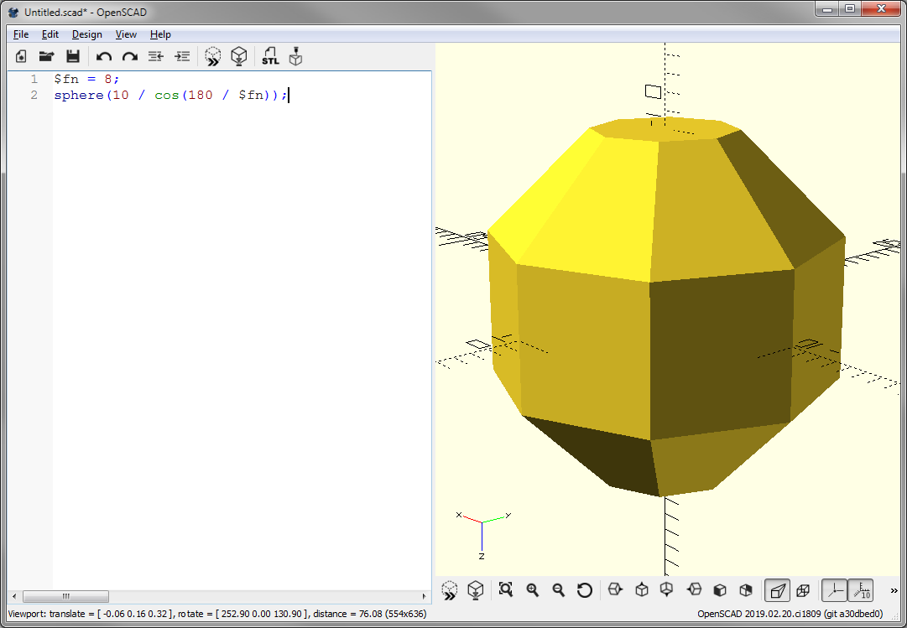Click the Preview icon in editor toolbar
Image resolution: width=907 pixels, height=628 pixels.
pos(213,57)
